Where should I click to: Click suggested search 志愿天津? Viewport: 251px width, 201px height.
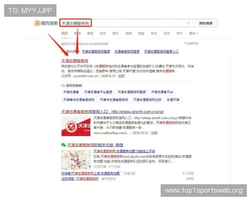[173, 100]
